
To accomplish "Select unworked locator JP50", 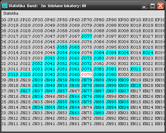I will [x=62, y=20].
